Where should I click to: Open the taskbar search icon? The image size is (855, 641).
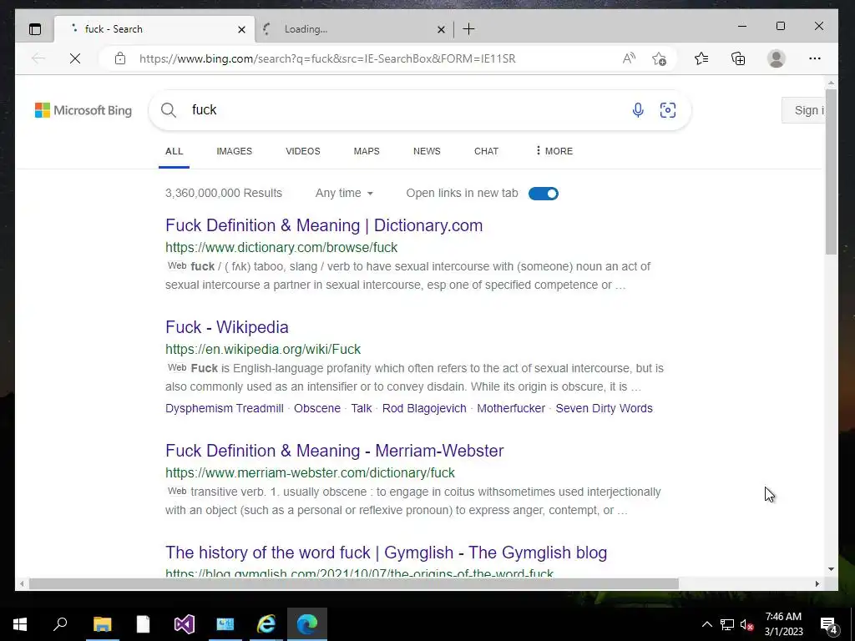coord(60,624)
